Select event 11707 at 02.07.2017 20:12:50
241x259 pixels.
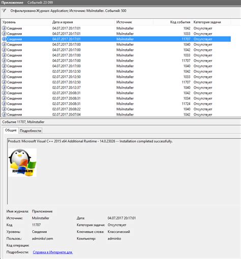pyautogui.click(x=116, y=82)
